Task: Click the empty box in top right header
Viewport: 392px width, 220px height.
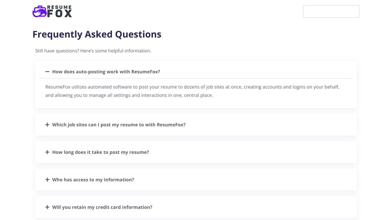Action: point(331,11)
